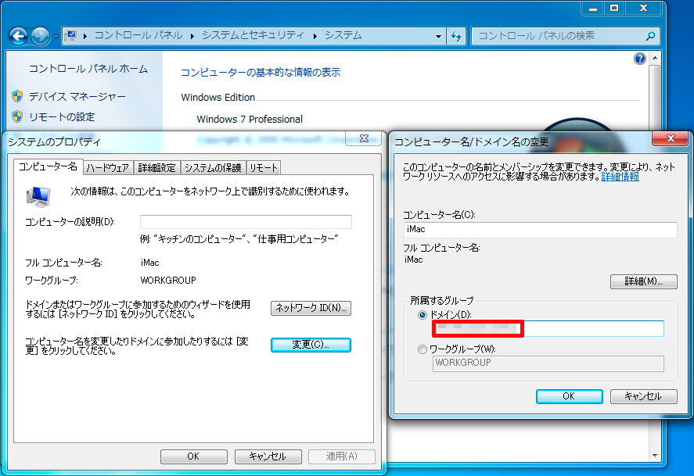
Task: Click inside the コンピューター名 input showing iMac
Action: tap(540, 229)
